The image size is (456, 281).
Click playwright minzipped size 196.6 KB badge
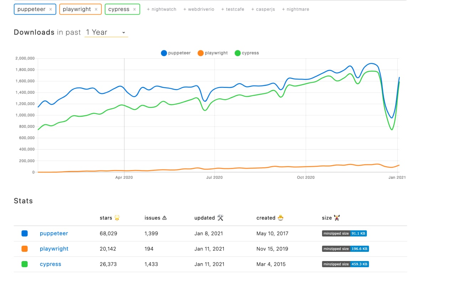click(x=345, y=249)
